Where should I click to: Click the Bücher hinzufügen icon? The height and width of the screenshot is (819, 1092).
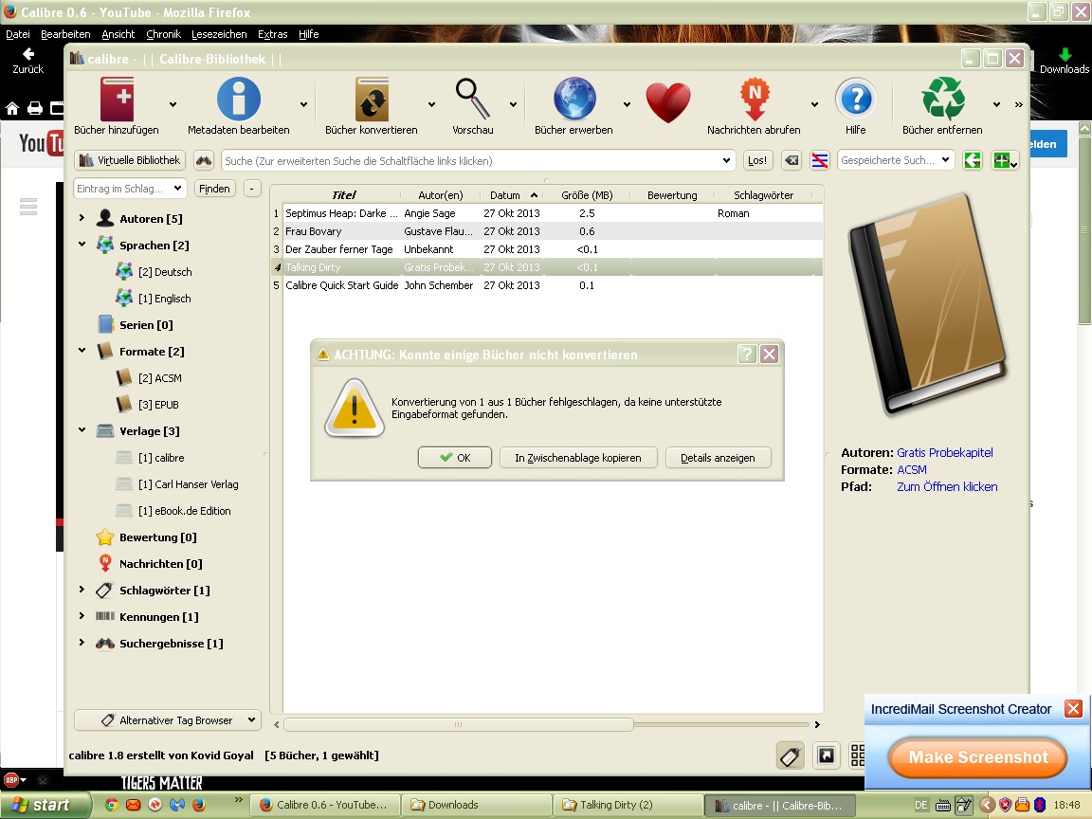tap(117, 100)
